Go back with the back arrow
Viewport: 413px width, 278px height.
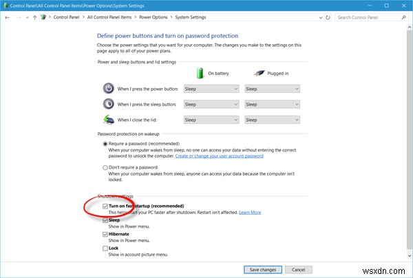click(x=7, y=17)
